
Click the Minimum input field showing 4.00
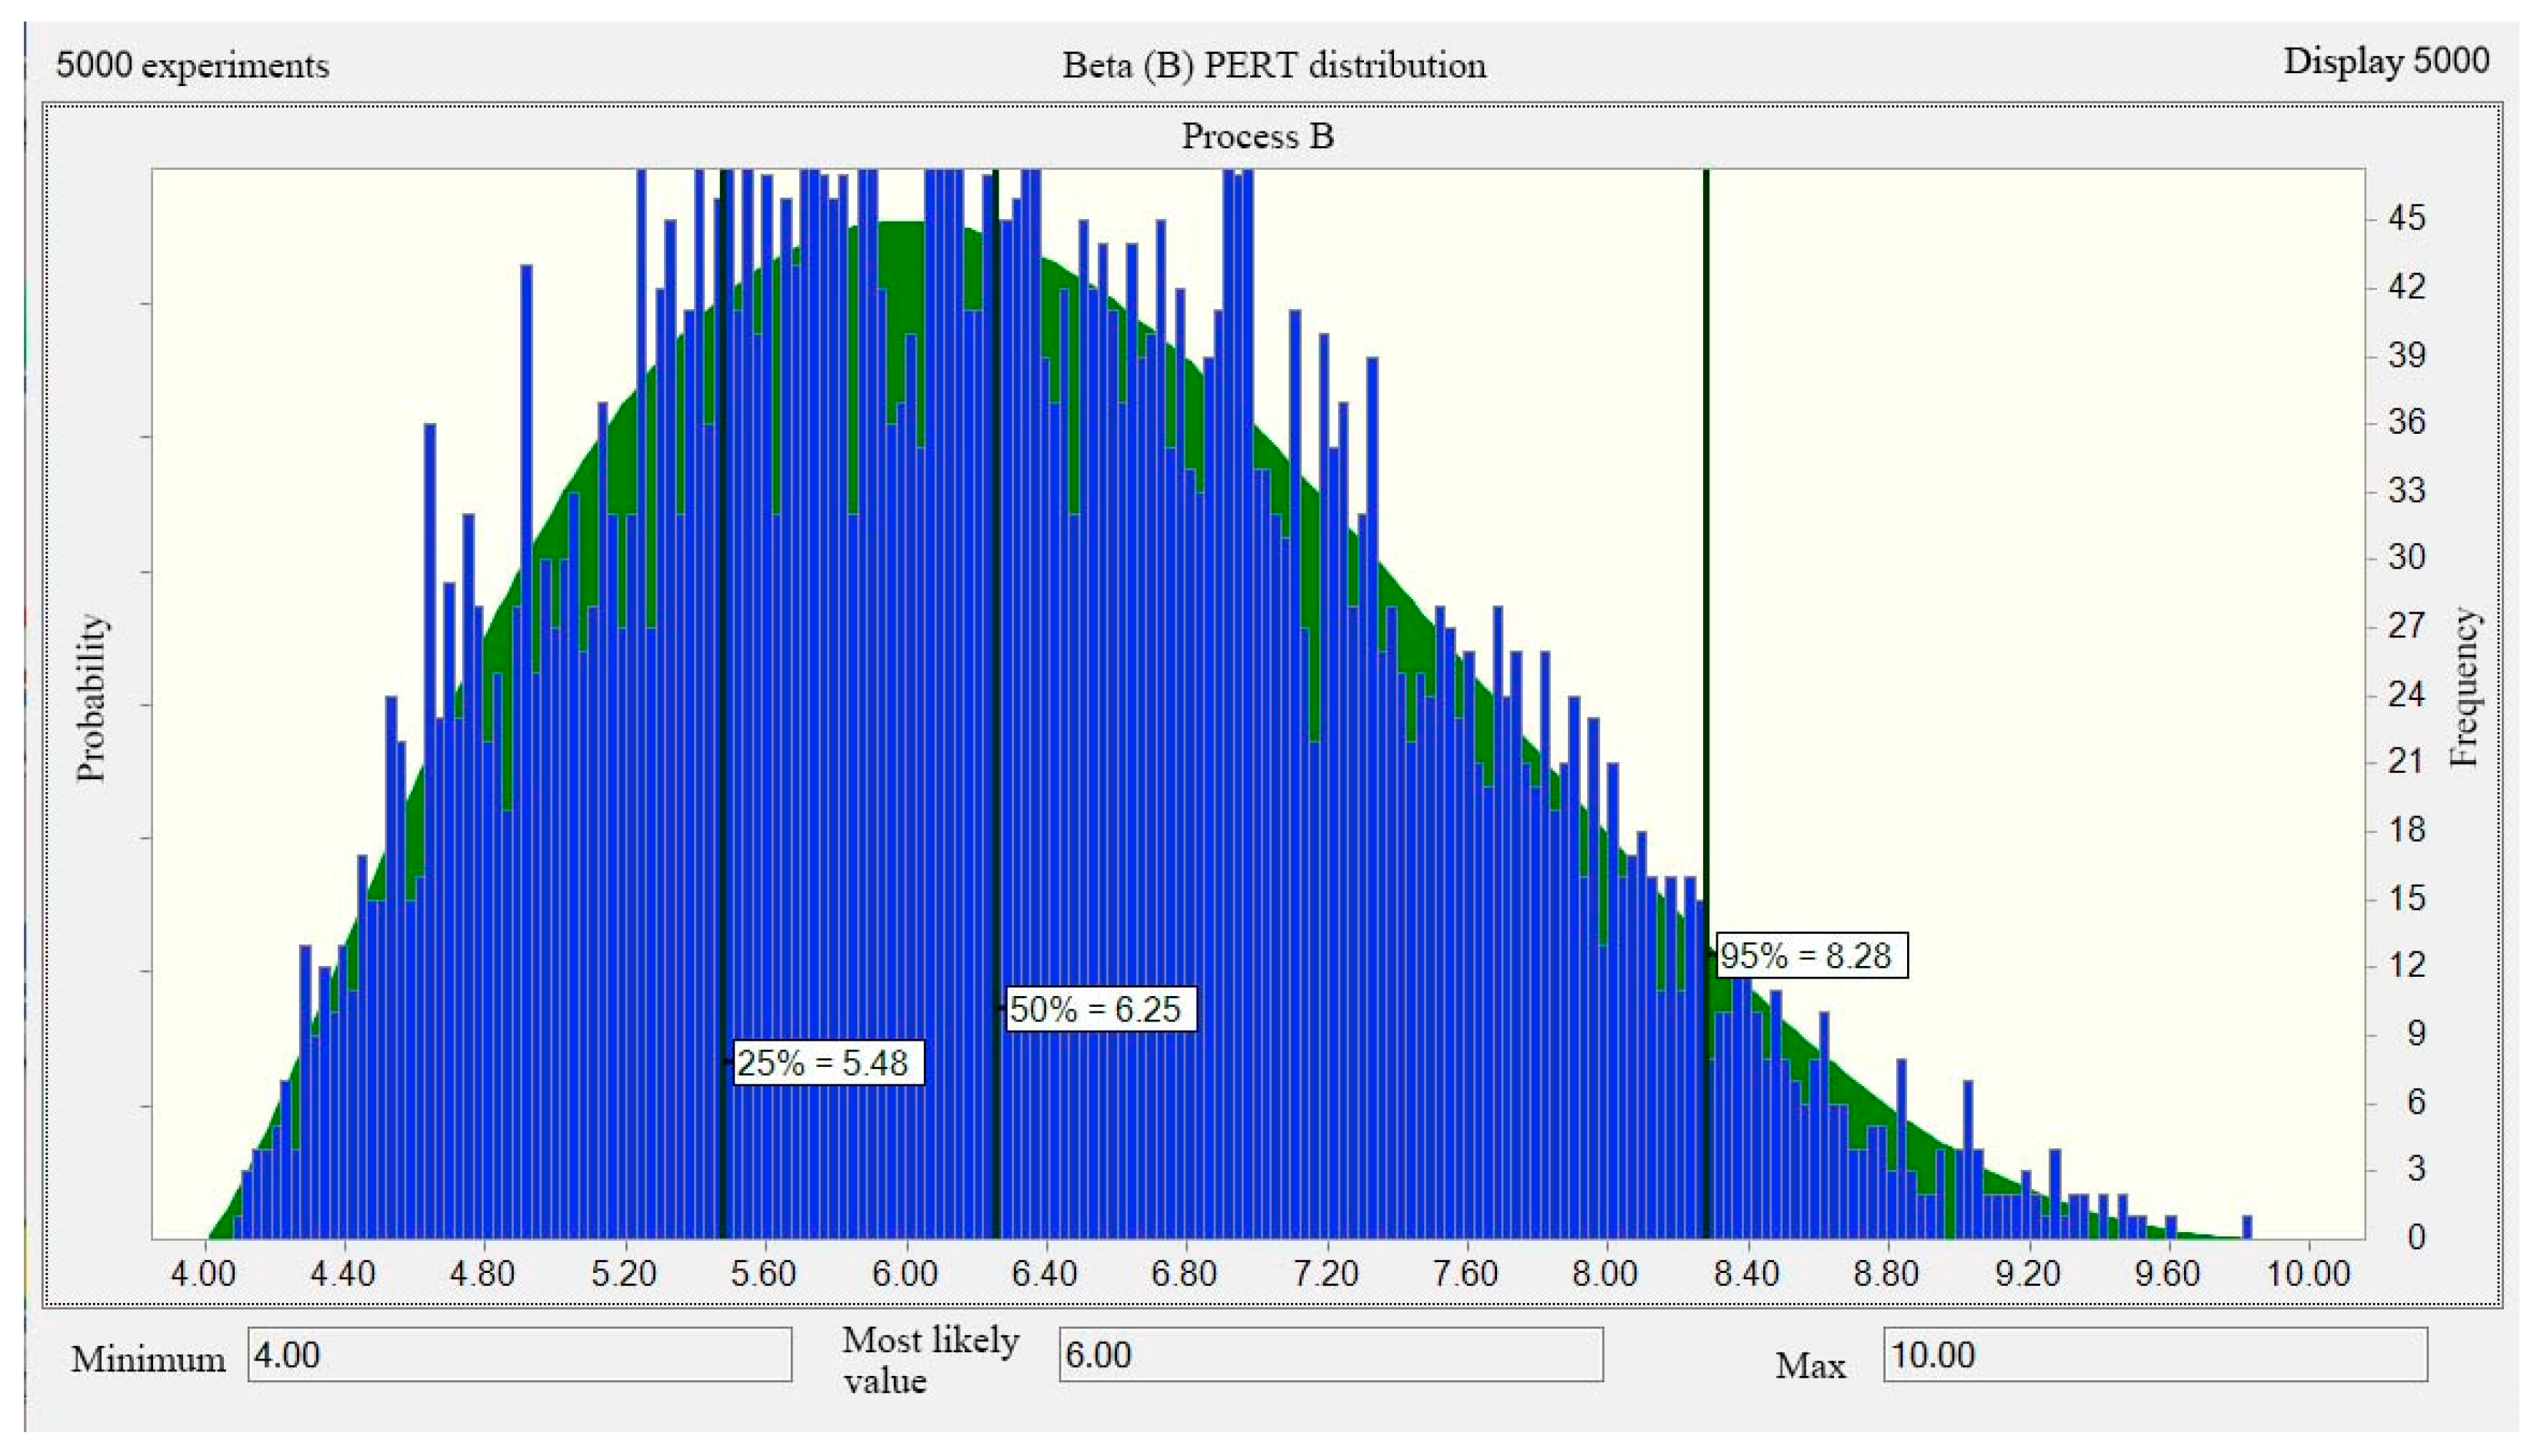point(519,1355)
